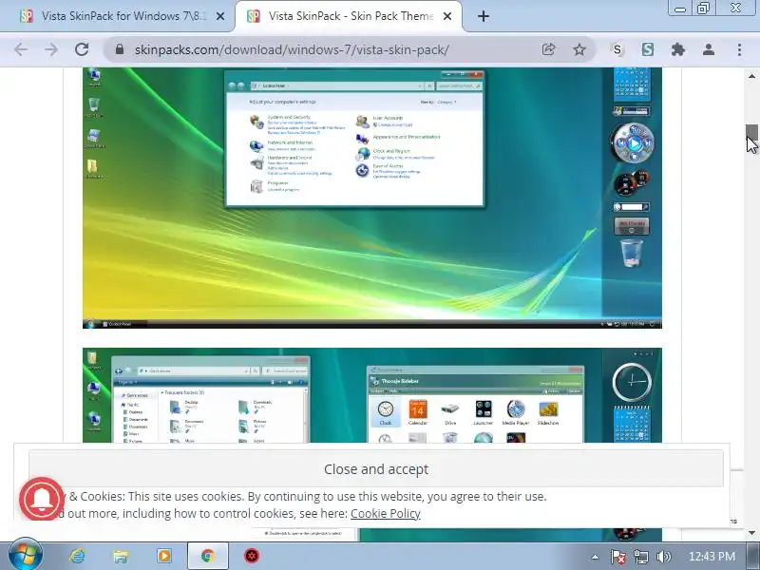Open the Control Panel Vista screenshot
Viewport: 760px width, 570px height.
[372, 198]
